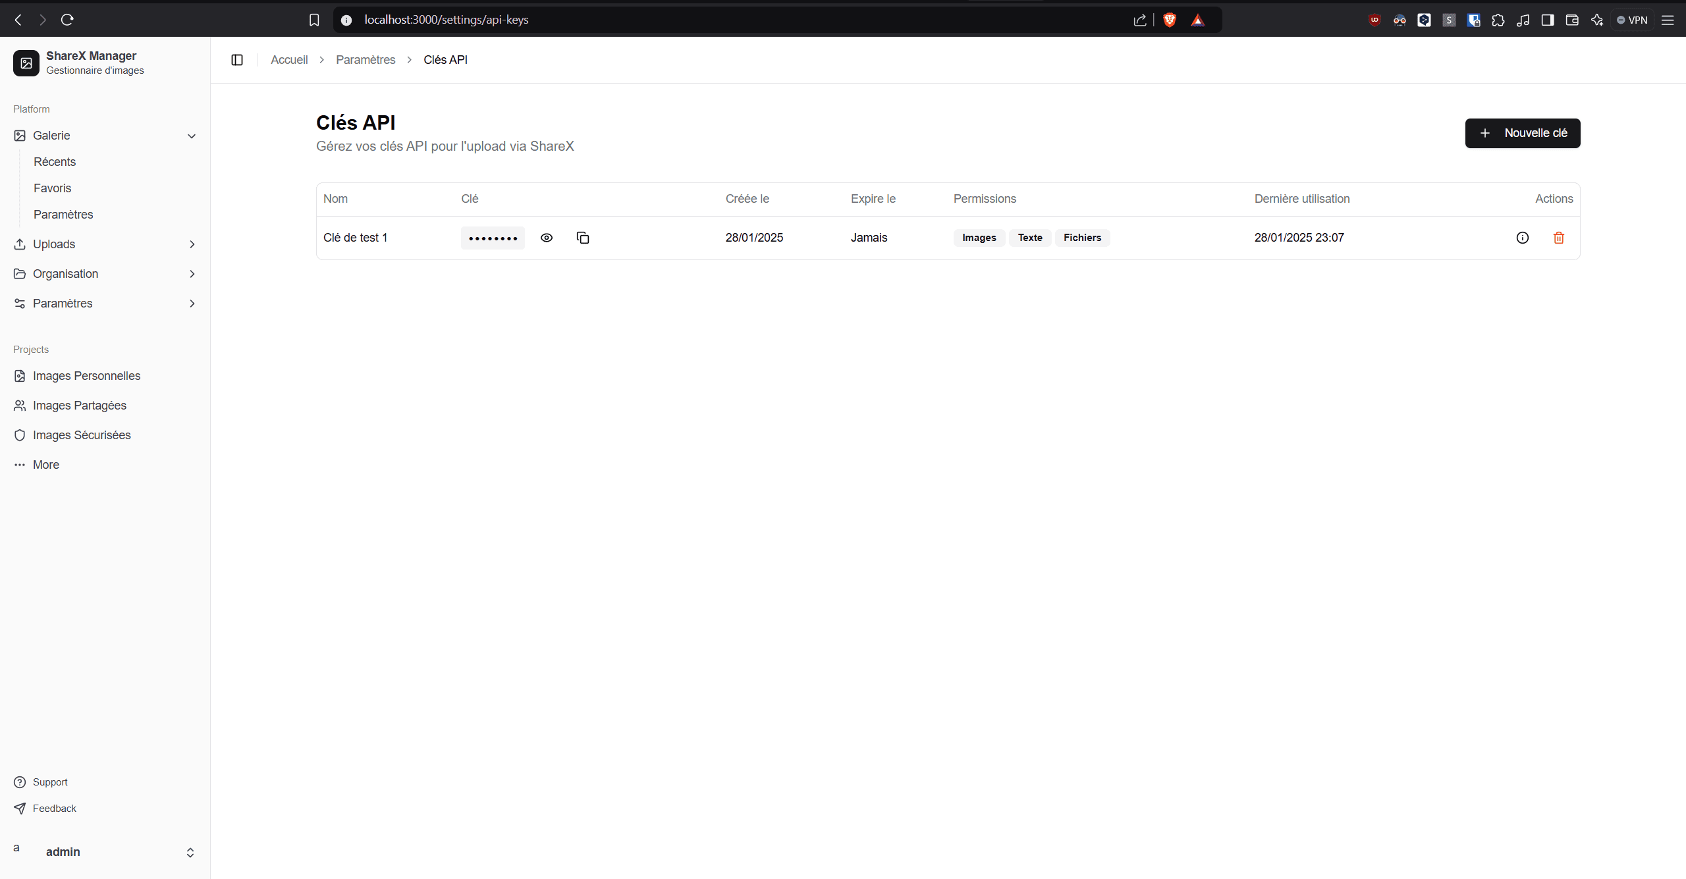Open Brave Rewards triangle icon
Screen dimensions: 1686x879
[x=1198, y=20]
